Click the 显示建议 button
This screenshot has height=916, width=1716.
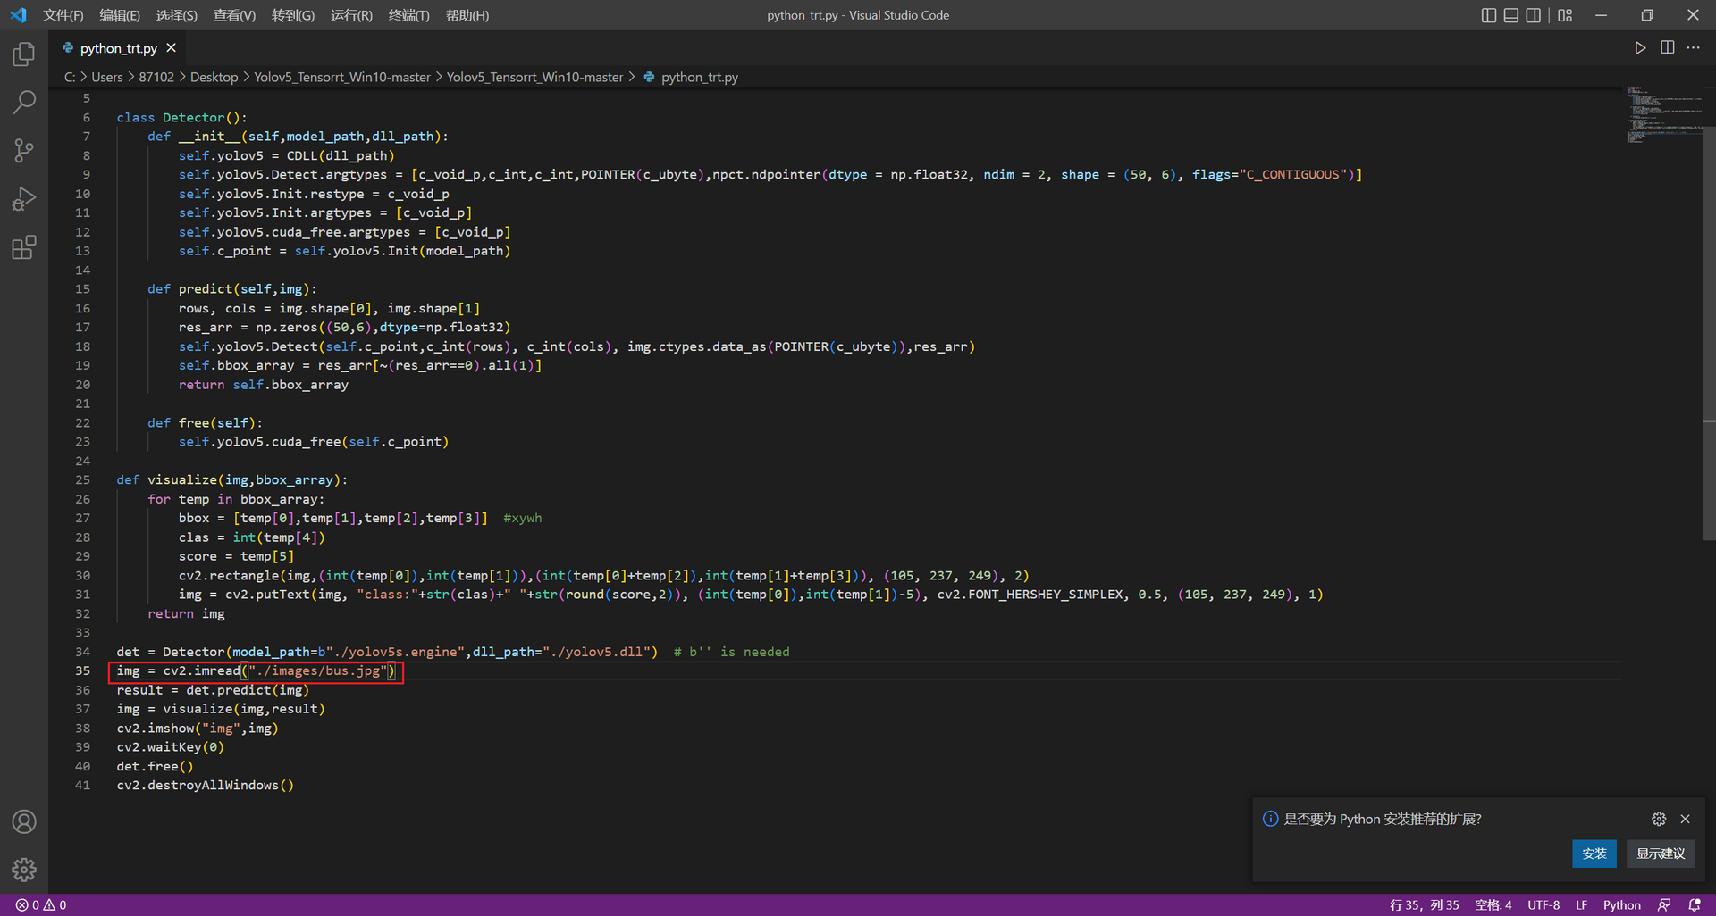pyautogui.click(x=1661, y=854)
